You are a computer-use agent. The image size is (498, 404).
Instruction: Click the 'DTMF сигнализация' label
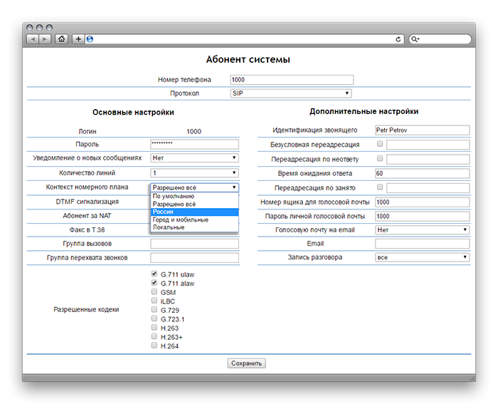click(x=88, y=202)
